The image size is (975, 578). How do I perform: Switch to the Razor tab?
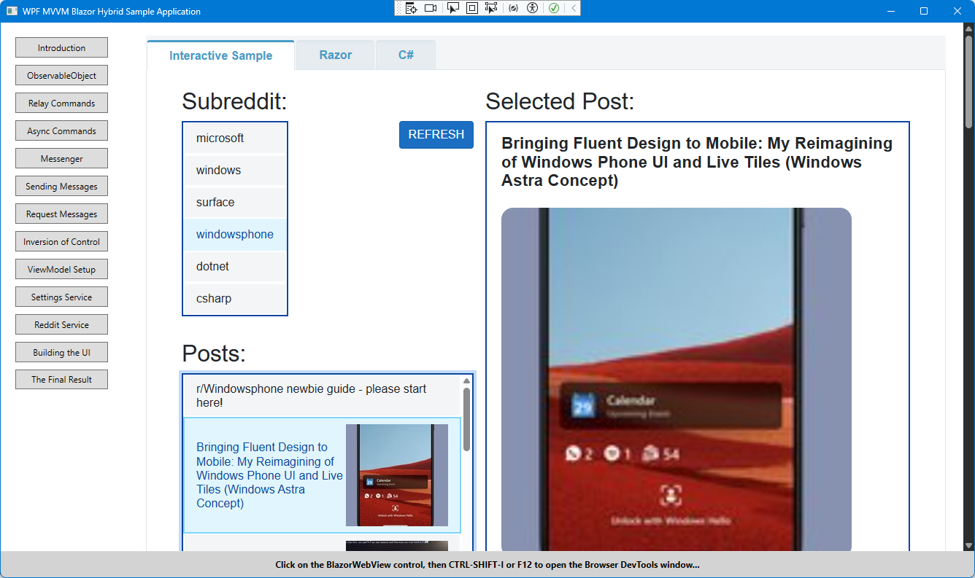click(x=334, y=54)
